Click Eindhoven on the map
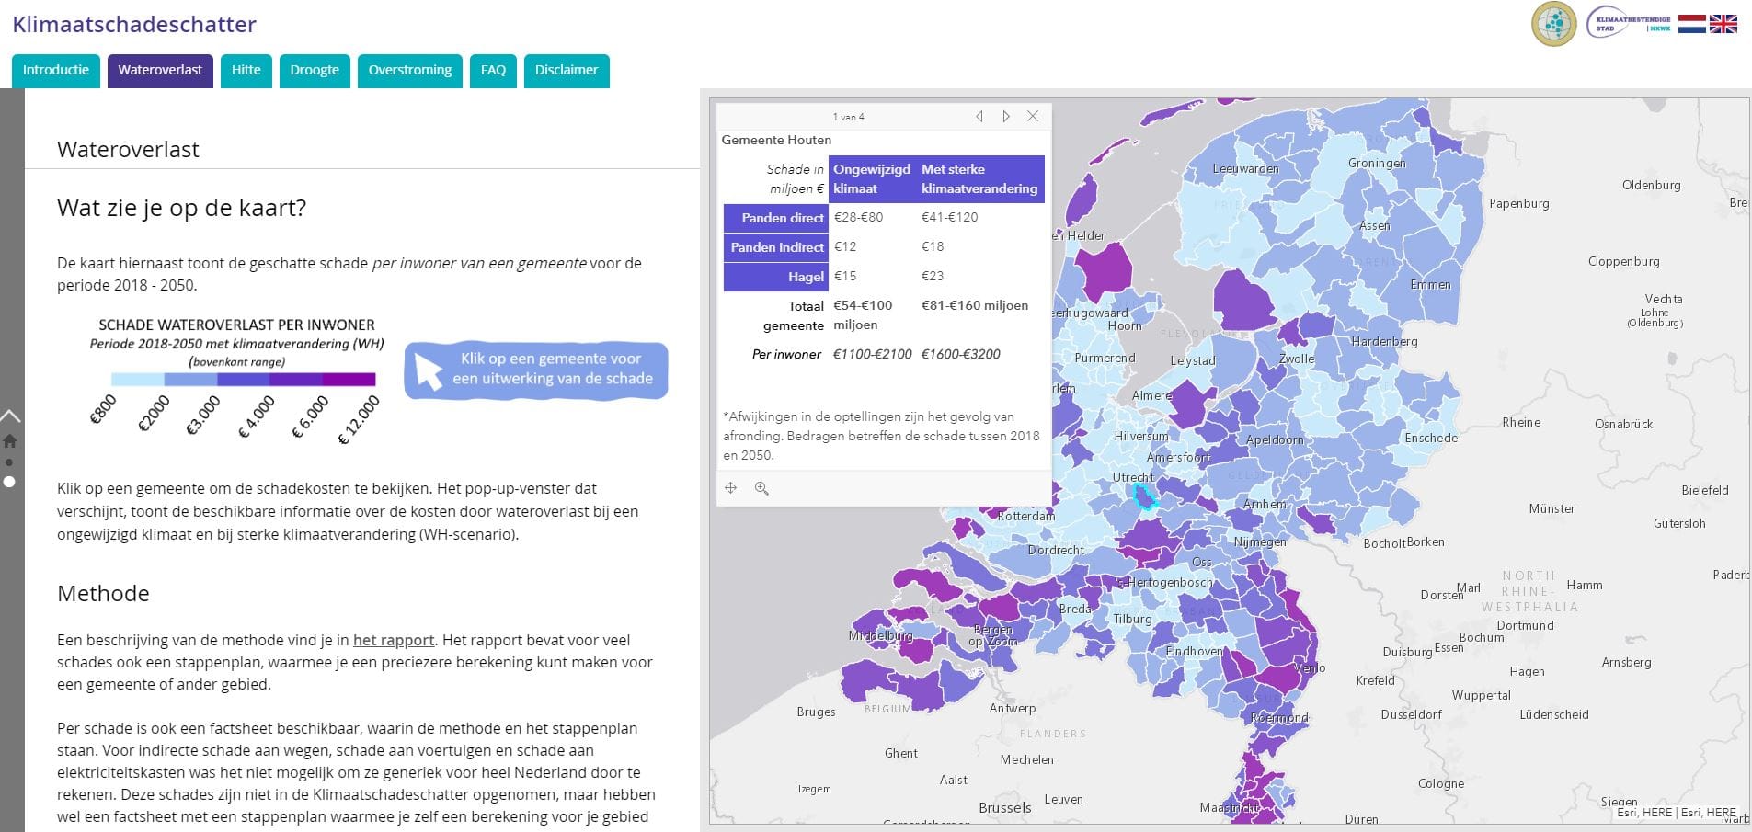1752x832 pixels. pos(1194,651)
